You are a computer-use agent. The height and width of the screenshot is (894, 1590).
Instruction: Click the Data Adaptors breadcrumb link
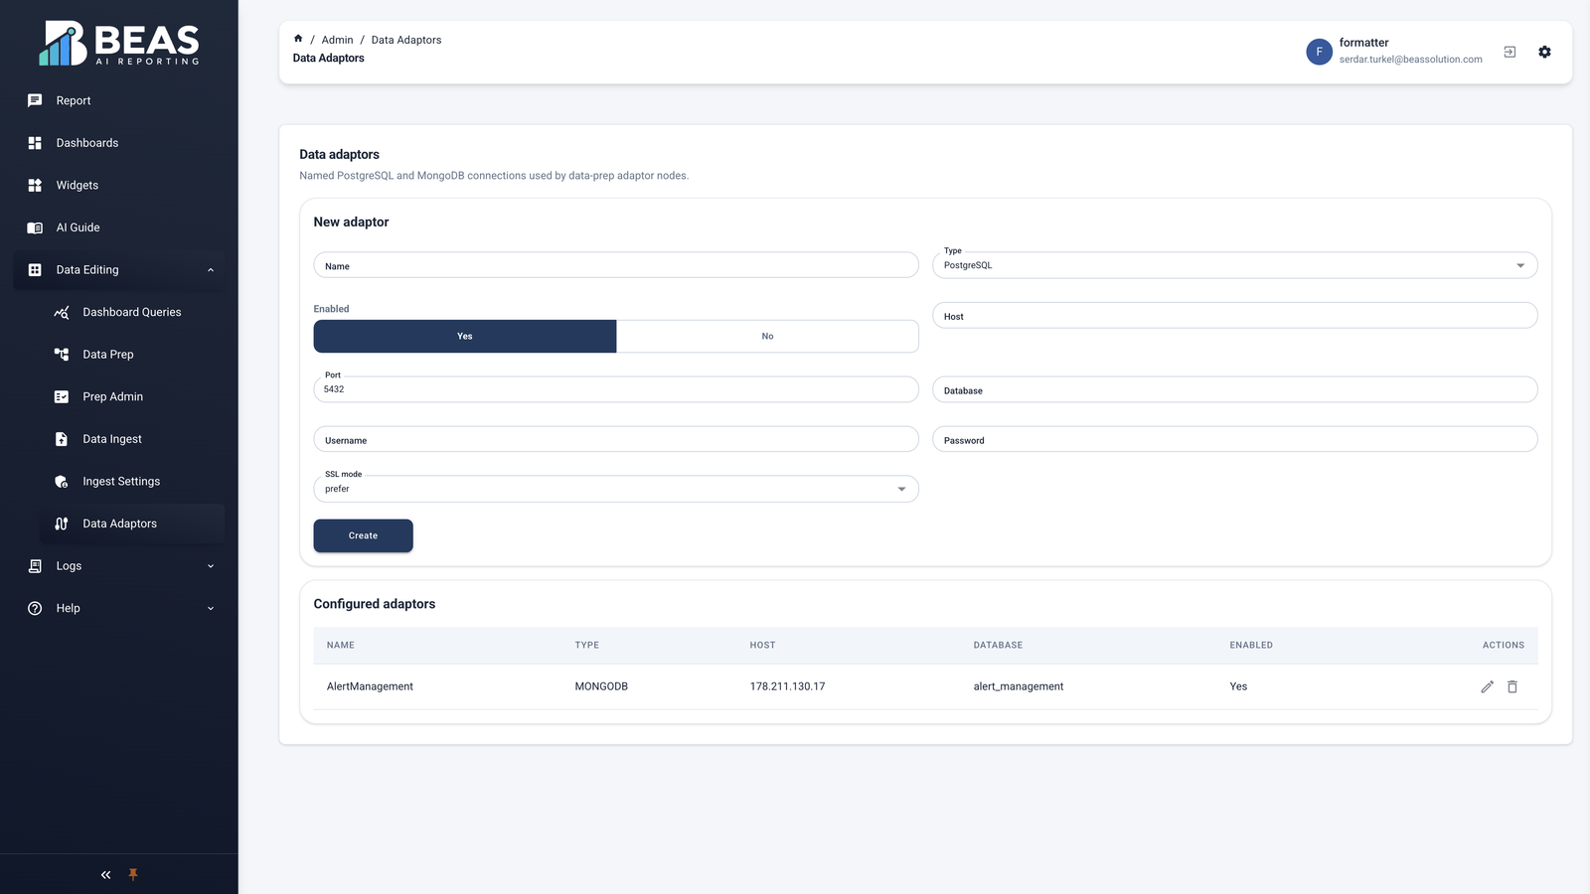click(406, 40)
